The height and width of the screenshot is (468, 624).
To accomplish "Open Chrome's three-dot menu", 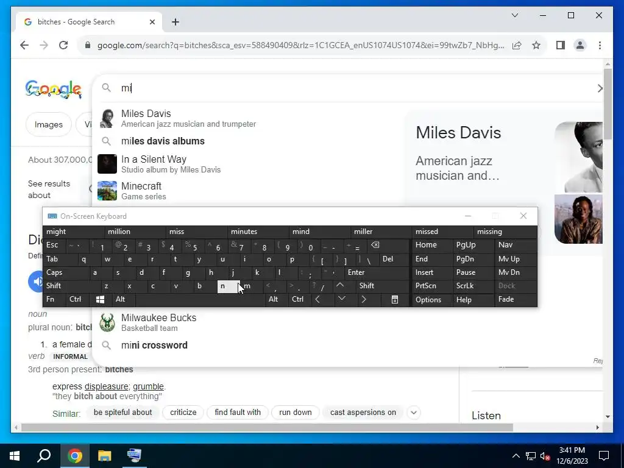I will click(x=600, y=45).
